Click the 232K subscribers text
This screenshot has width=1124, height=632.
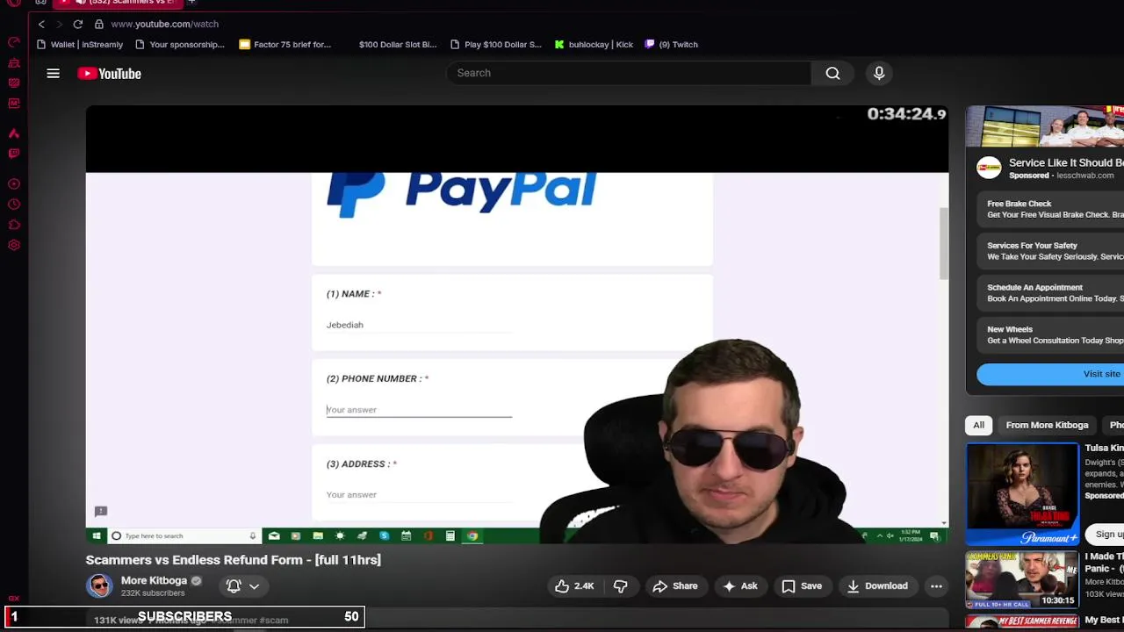point(153,593)
